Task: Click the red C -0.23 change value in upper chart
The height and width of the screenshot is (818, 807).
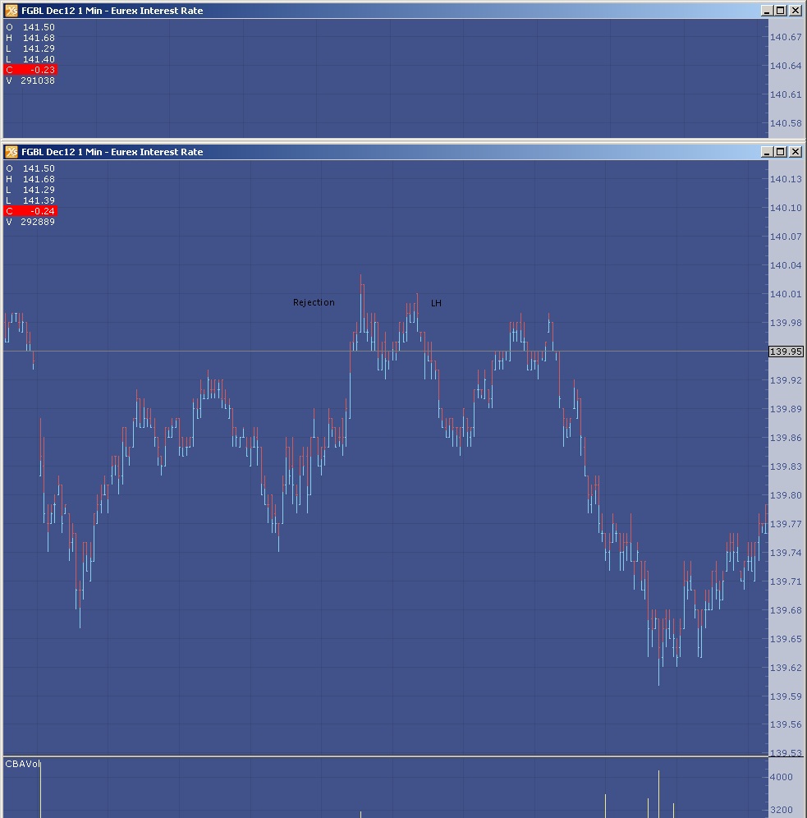Action: tap(30, 70)
